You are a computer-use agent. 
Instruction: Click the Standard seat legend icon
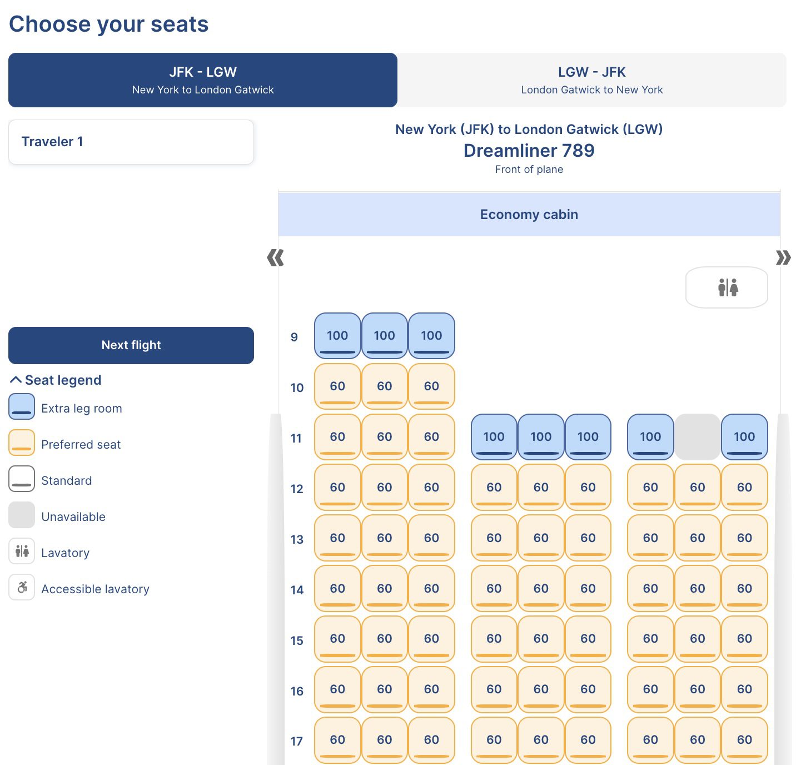tap(22, 479)
